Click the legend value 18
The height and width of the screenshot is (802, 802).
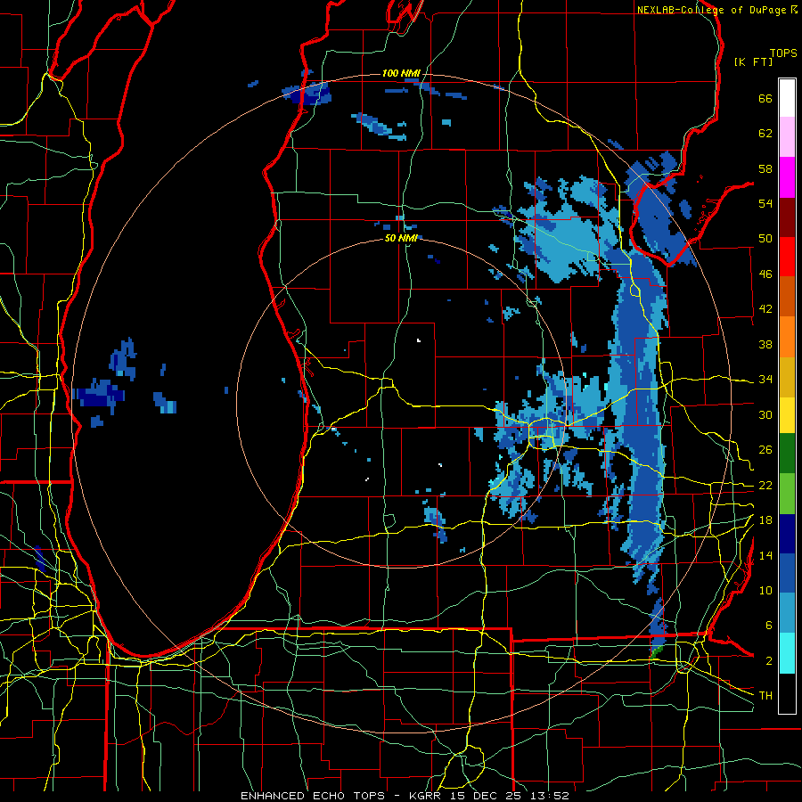pyautogui.click(x=765, y=520)
